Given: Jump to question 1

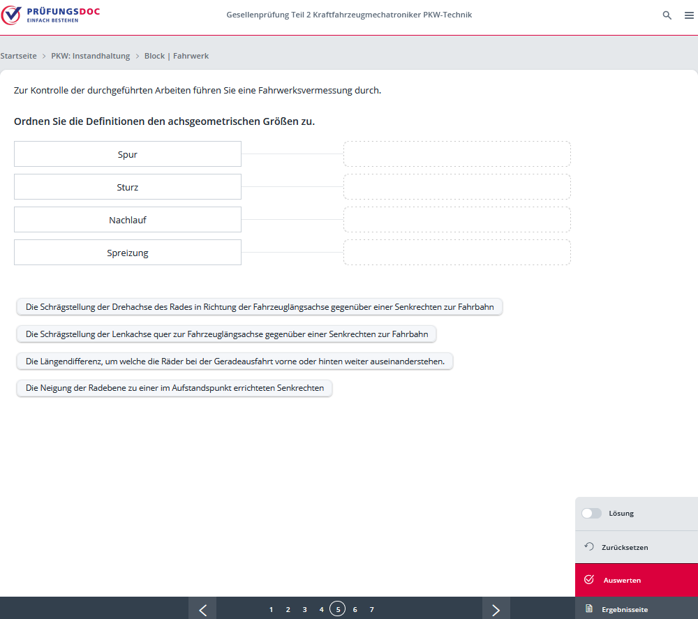Looking at the screenshot, I should (272, 609).
